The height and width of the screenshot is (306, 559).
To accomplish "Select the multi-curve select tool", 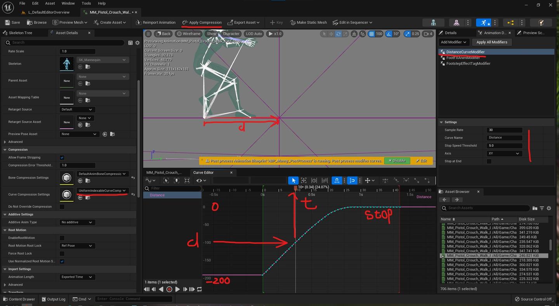I will (x=325, y=181).
